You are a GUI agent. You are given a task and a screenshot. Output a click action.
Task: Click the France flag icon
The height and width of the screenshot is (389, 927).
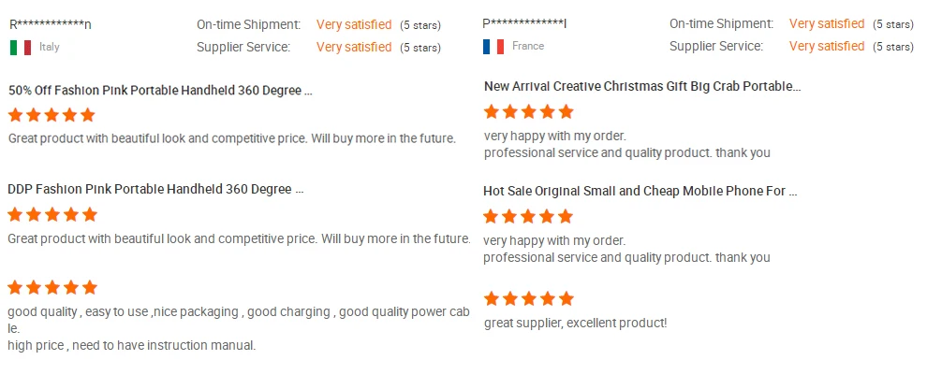pyautogui.click(x=493, y=46)
